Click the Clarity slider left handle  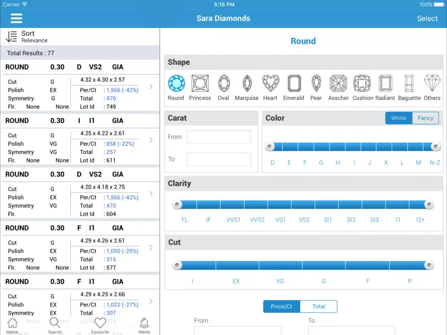tap(177, 204)
